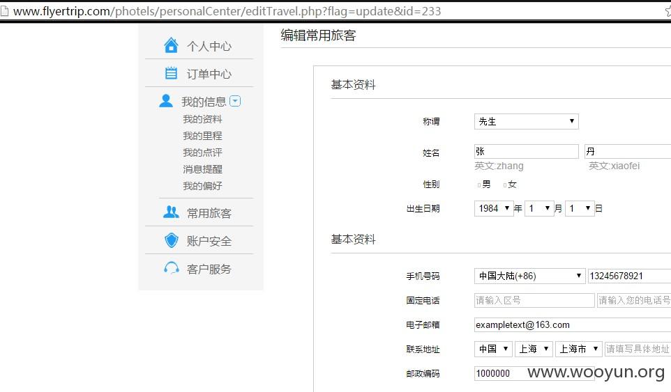Open the birth month dropdown
This screenshot has width=671, height=392.
tap(539, 208)
